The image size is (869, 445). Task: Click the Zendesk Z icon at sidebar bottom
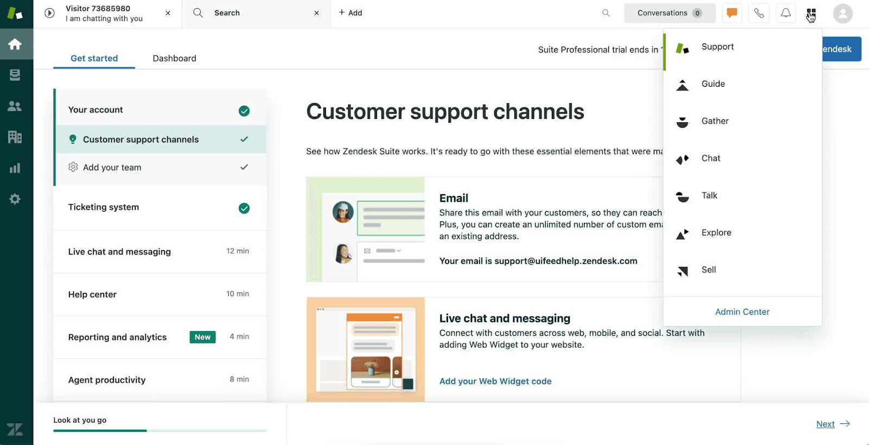point(15,430)
